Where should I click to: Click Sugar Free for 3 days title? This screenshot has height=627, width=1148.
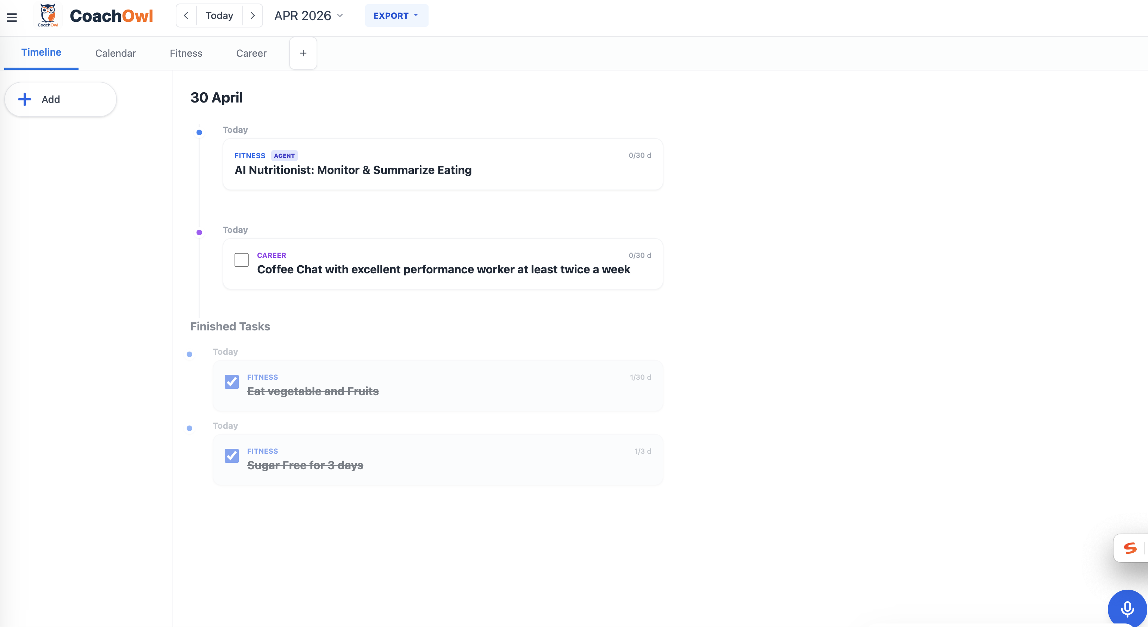point(305,465)
